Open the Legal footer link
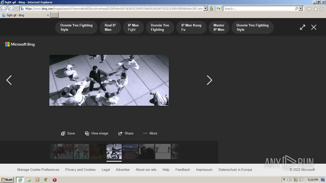Screen dimensions: 326x183 coord(106,170)
